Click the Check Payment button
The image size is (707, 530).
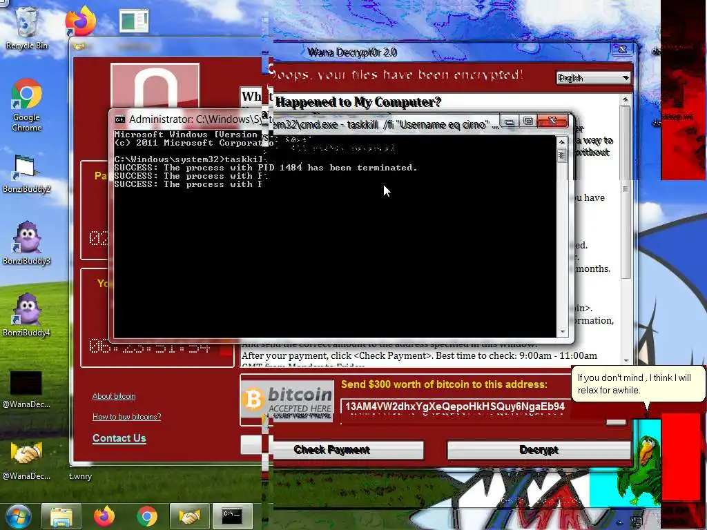pyautogui.click(x=332, y=450)
